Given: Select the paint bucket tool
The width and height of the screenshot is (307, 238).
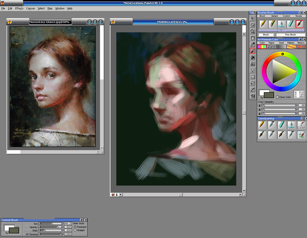Looking at the screenshot, I should 252,57.
